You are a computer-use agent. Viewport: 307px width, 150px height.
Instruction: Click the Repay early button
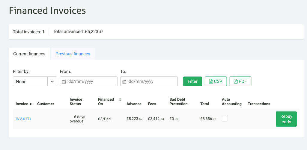[286, 119]
